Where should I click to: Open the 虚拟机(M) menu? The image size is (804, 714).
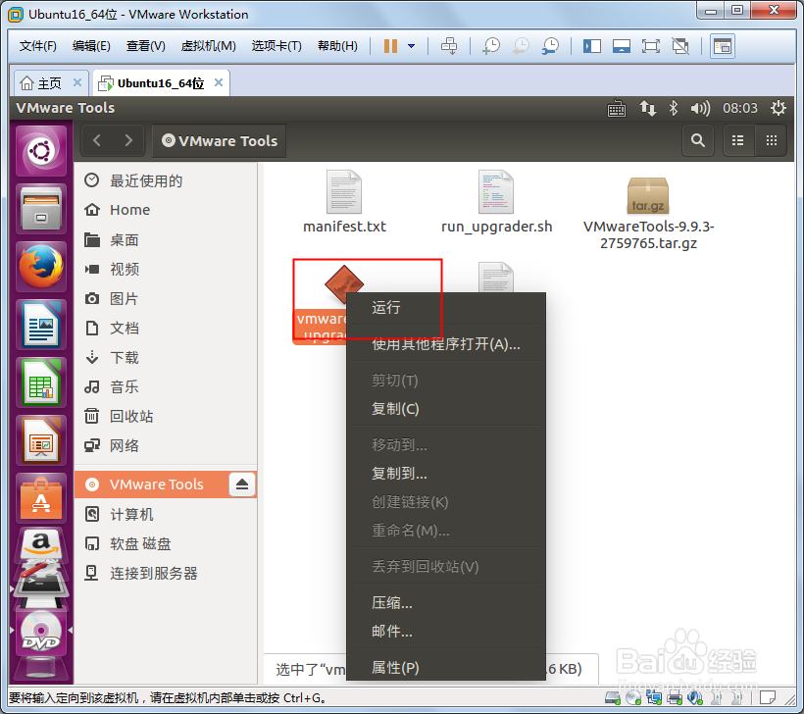pyautogui.click(x=208, y=46)
